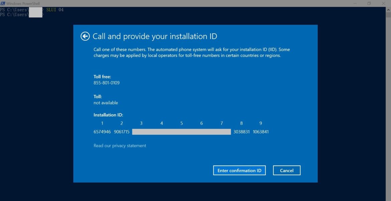Image resolution: width=391 pixels, height=201 pixels.
Task: Click installation ID group 9061715
Action: click(122, 132)
